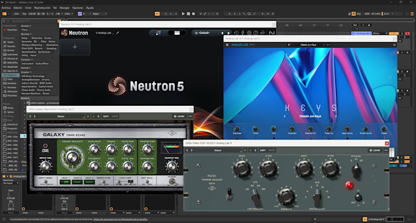Go to previous Neutron preset arrow
Image resolution: width=416 pixels, height=223 pixels.
click(222, 33)
